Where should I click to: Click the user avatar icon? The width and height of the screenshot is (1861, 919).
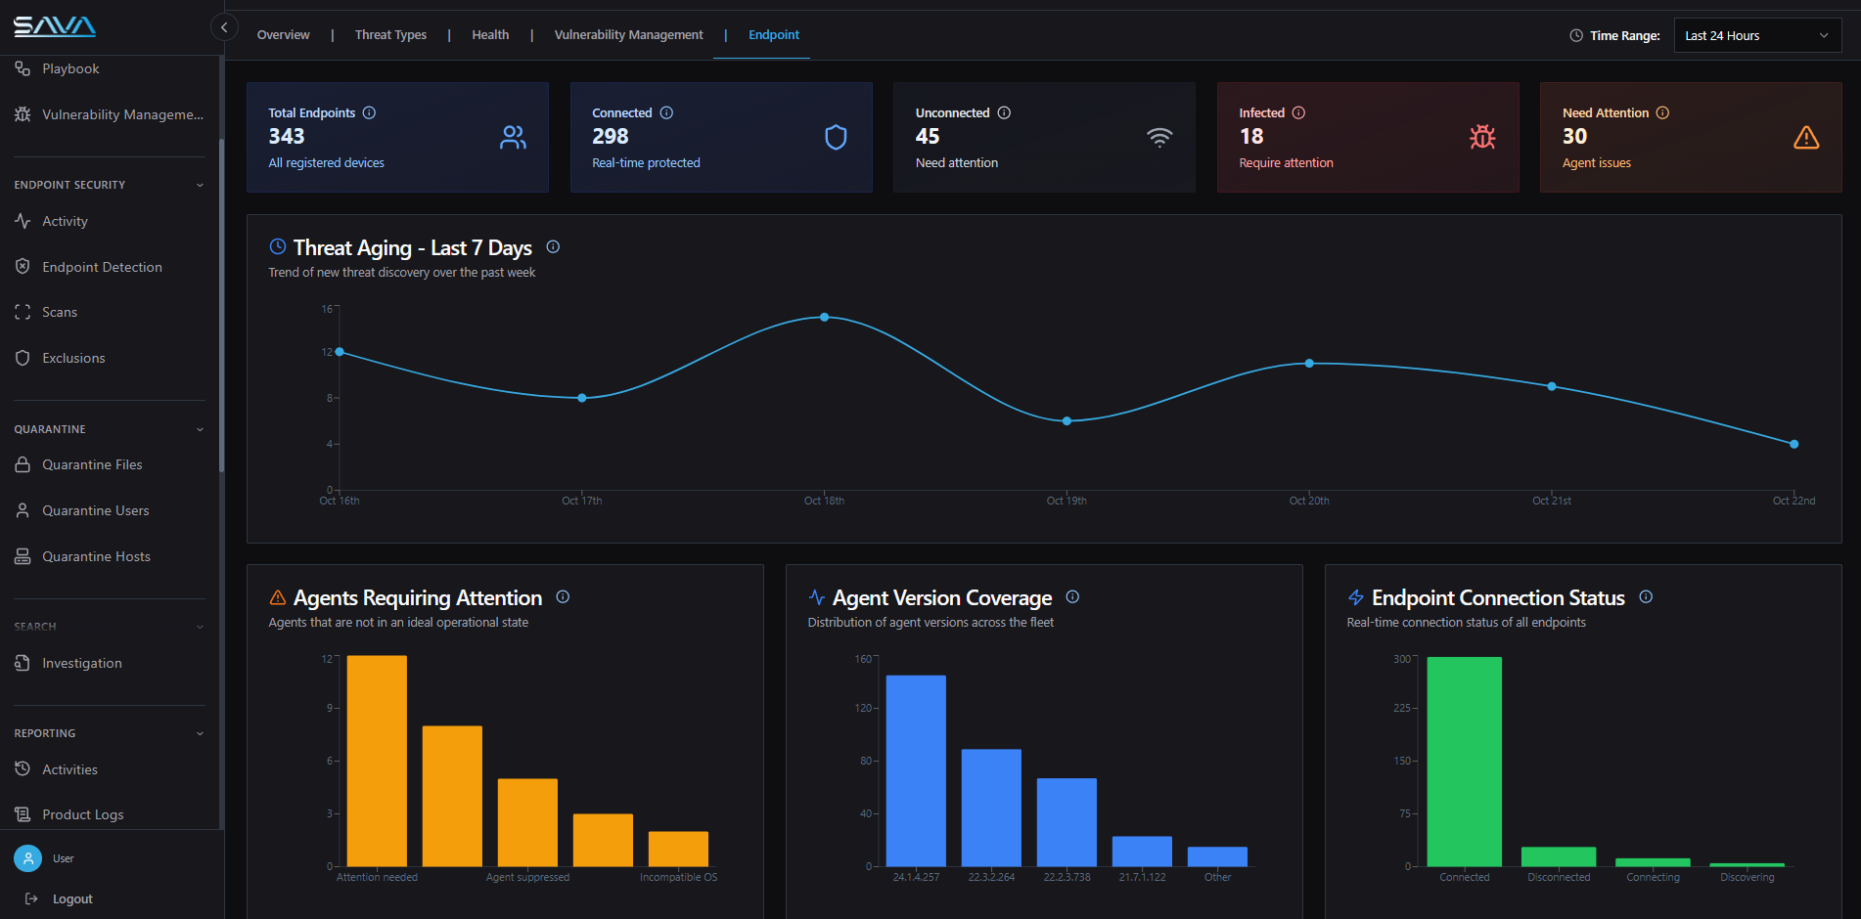point(28,858)
